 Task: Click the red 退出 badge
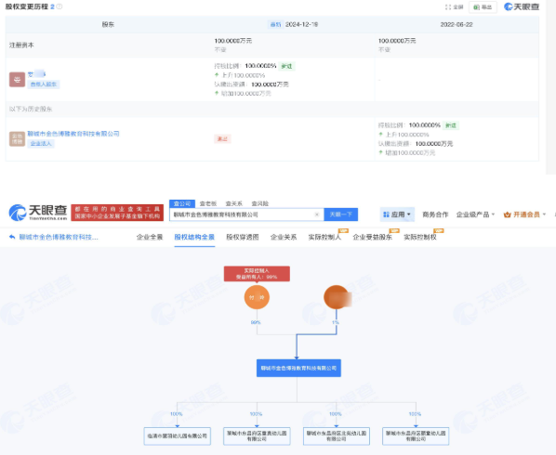click(222, 138)
